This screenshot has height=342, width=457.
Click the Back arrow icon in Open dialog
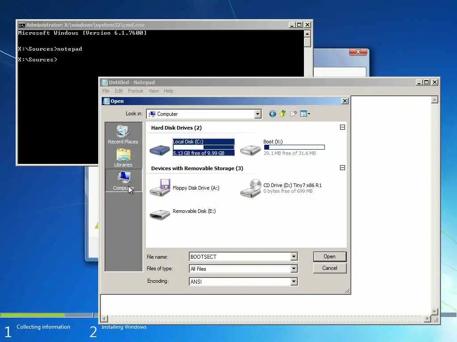272,114
